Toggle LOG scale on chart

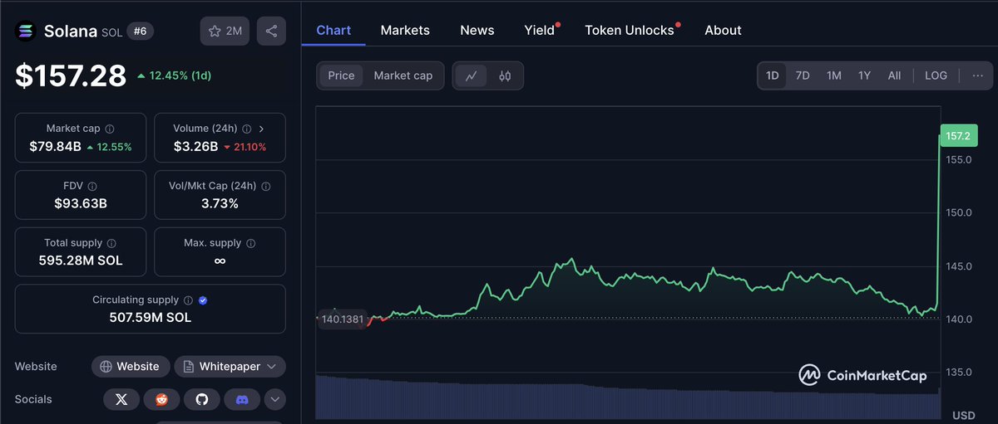(x=936, y=76)
